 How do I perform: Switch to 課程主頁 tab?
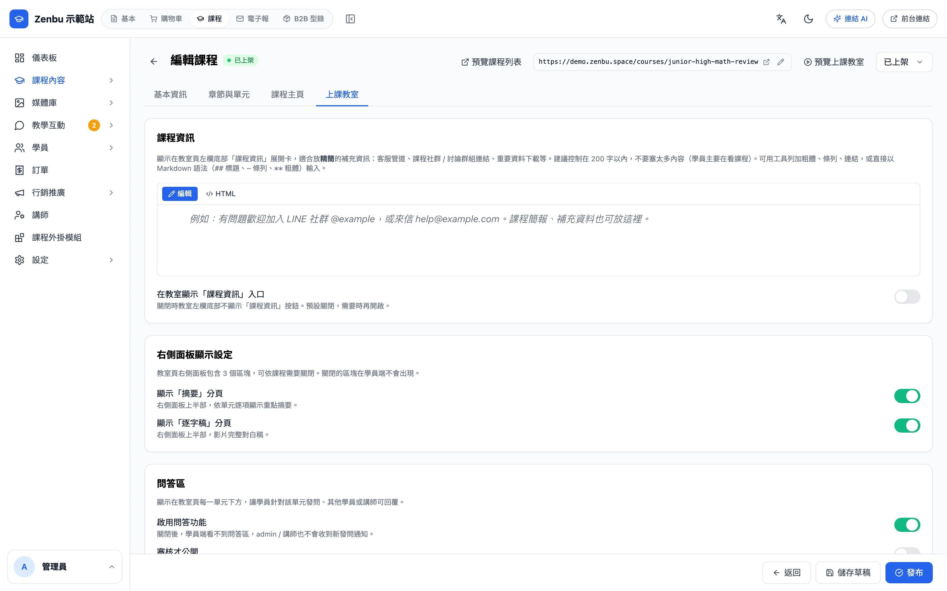[x=288, y=95]
